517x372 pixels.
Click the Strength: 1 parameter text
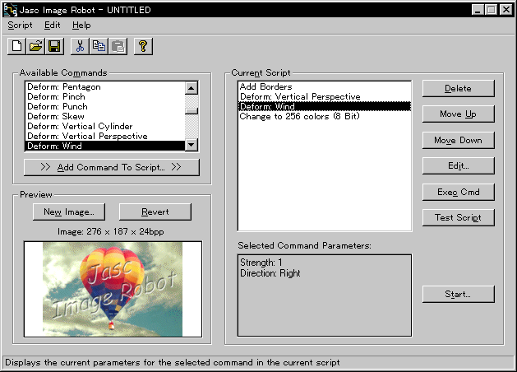click(x=261, y=263)
